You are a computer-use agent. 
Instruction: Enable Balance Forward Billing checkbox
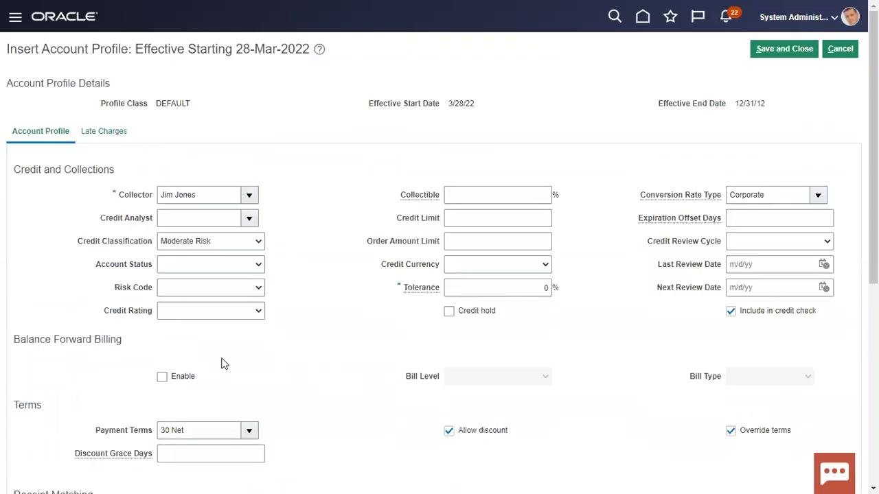(x=162, y=377)
